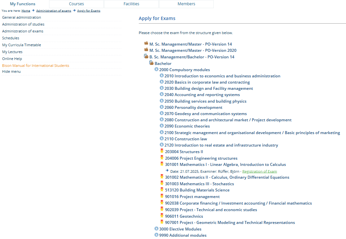This screenshot has height=239, width=346.
Task: Click the exam badge icon beside 906011 Geotechnics
Action: coord(162,216)
